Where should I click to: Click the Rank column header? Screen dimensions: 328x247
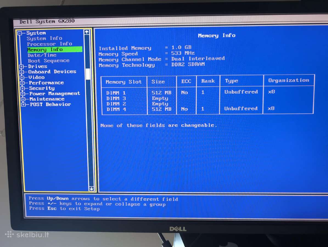(x=208, y=81)
